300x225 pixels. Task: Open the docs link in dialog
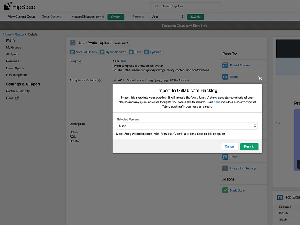[x=217, y=102]
